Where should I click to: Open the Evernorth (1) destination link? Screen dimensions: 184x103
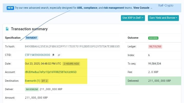click(x=32, y=81)
